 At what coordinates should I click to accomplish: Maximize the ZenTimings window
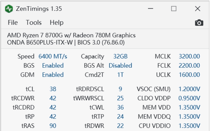pos(174,9)
